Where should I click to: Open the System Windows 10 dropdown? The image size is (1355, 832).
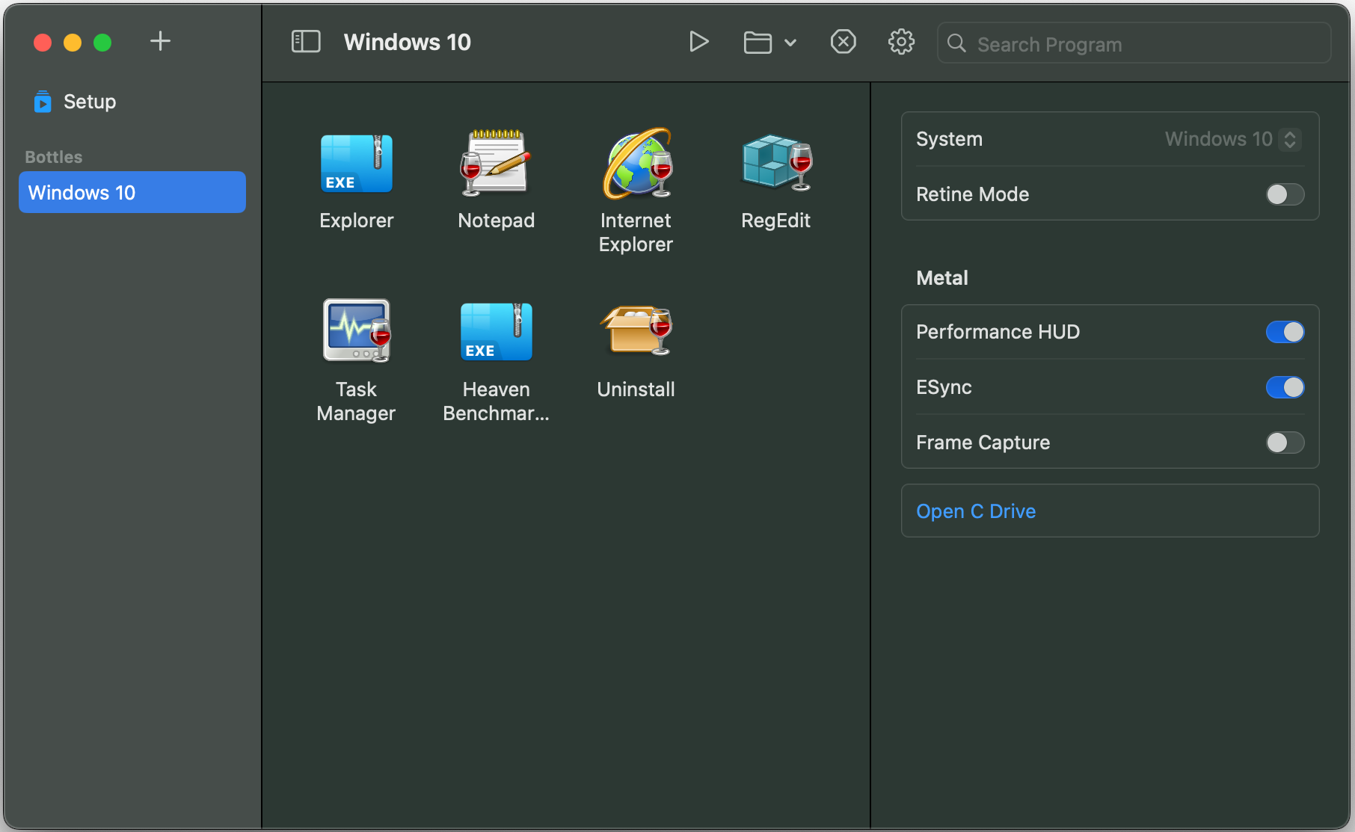coord(1233,139)
